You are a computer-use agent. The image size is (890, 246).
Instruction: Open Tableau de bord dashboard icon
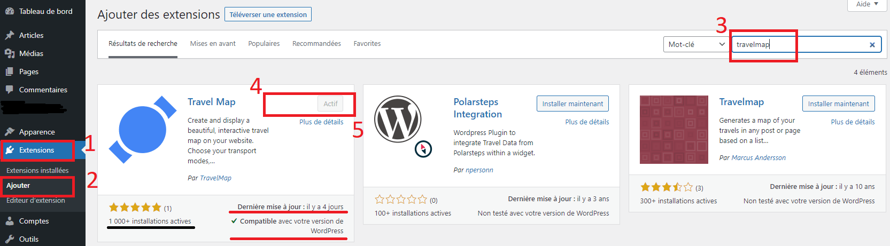click(10, 11)
